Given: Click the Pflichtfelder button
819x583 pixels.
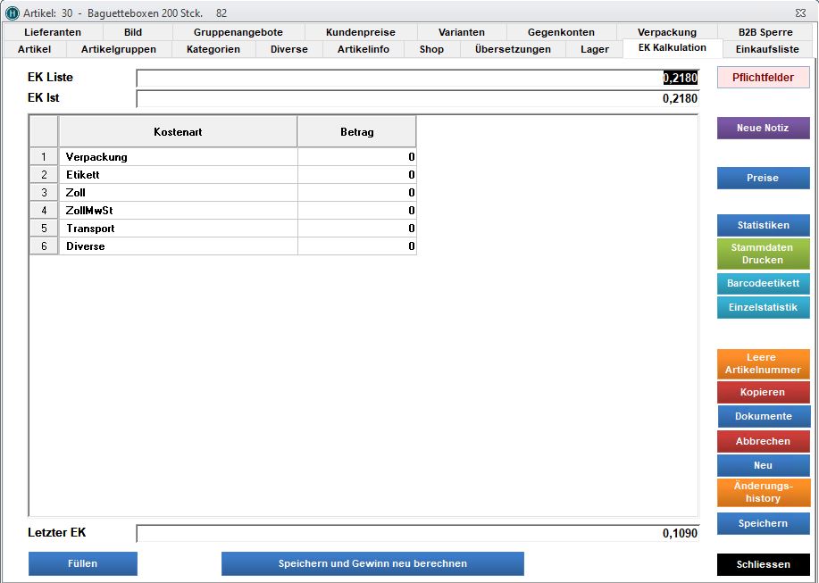Looking at the screenshot, I should [763, 78].
